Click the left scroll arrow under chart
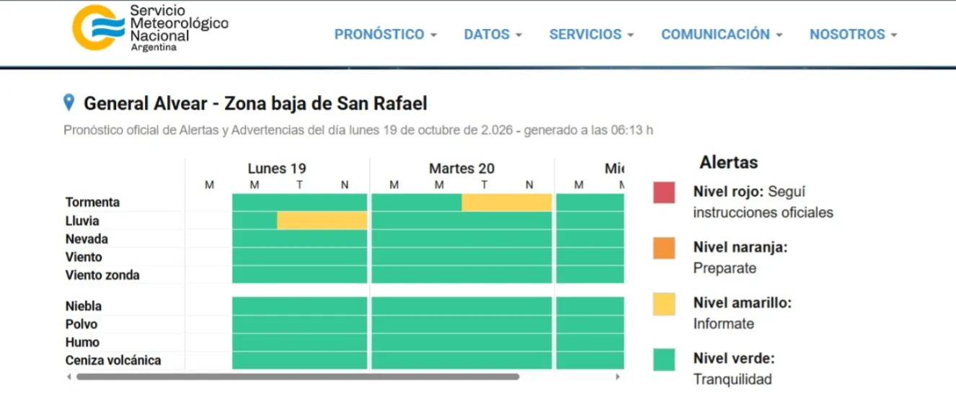This screenshot has height=405, width=956. 69,376
